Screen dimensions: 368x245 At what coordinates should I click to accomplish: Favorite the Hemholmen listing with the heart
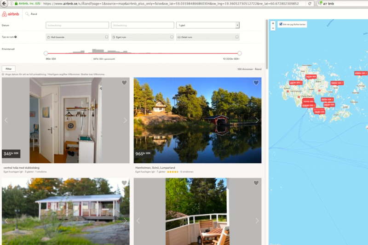[x=256, y=83]
